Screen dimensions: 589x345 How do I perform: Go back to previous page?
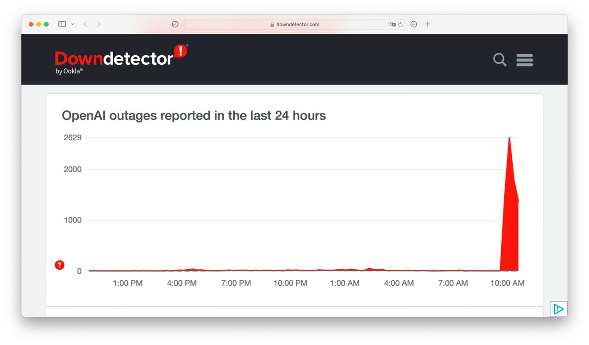(x=85, y=24)
